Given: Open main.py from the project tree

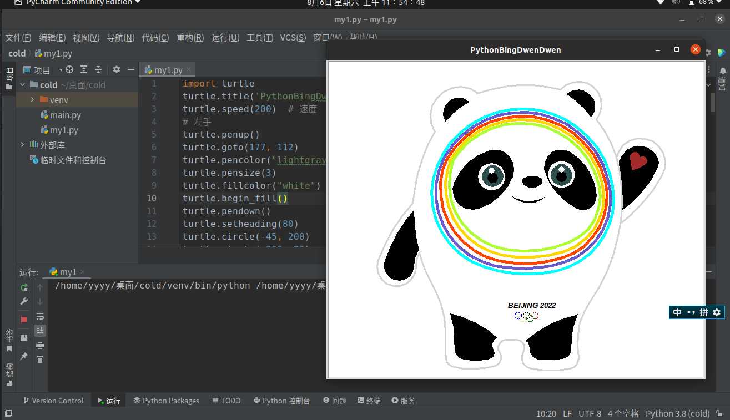Looking at the screenshot, I should pyautogui.click(x=61, y=115).
